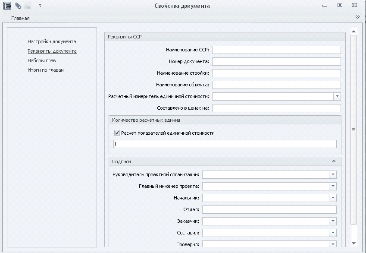366x253 pixels.
Task: Open Итоги по главам section
Action: click(x=46, y=70)
